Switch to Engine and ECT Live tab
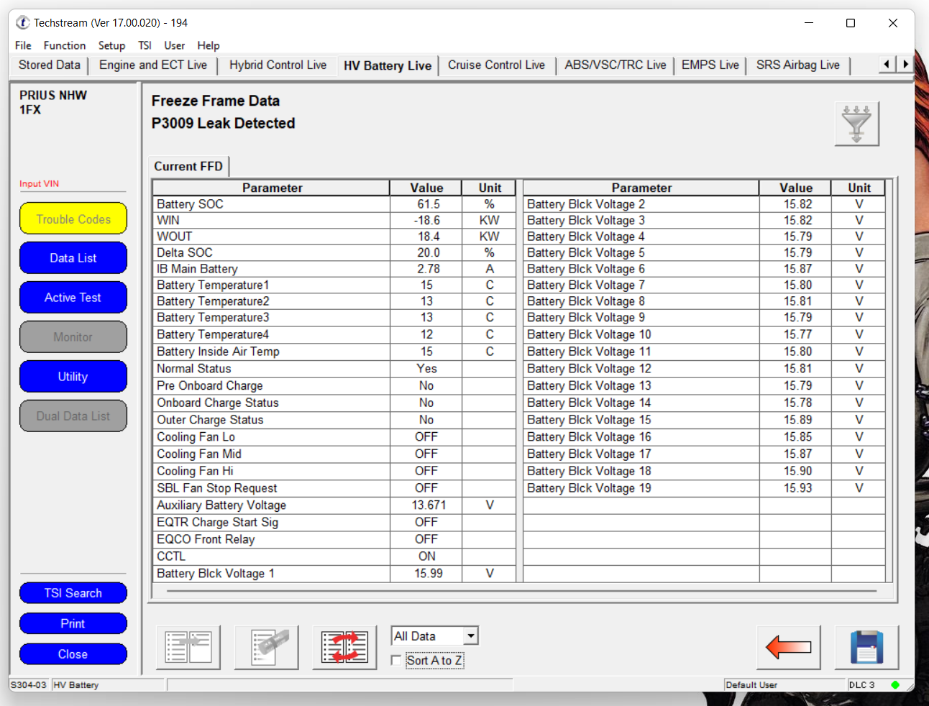 [153, 65]
